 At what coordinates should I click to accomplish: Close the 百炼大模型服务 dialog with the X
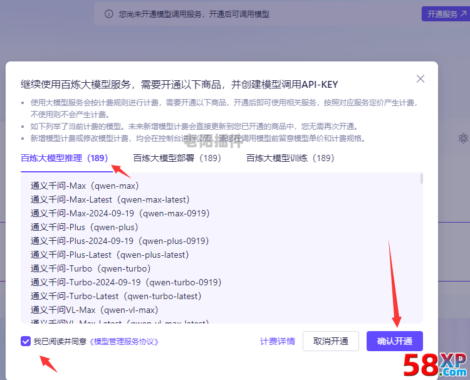click(x=420, y=78)
